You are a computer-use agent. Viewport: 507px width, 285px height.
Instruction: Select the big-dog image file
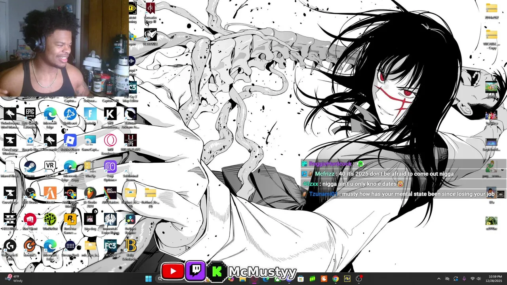click(90, 222)
